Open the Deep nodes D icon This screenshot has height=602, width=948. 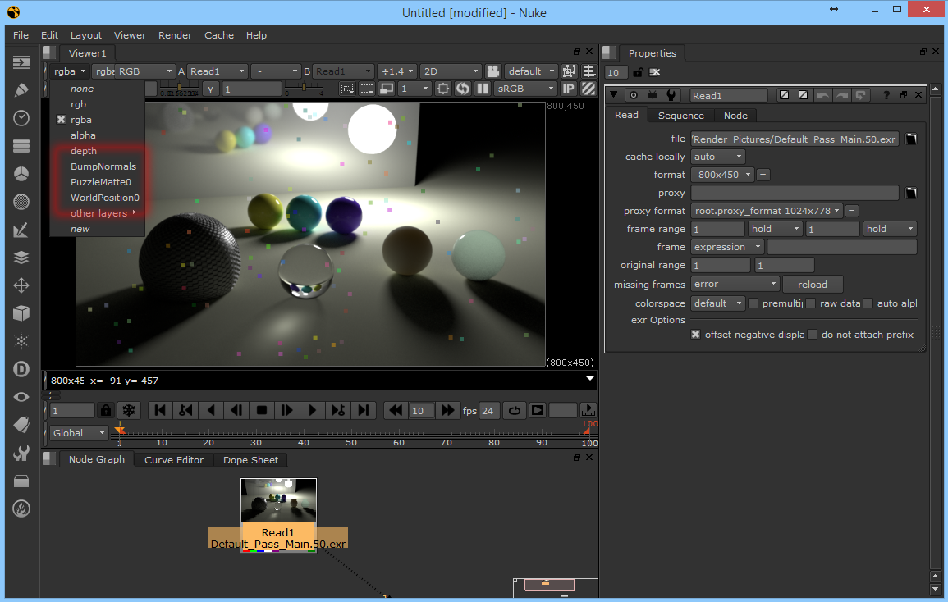[21, 369]
